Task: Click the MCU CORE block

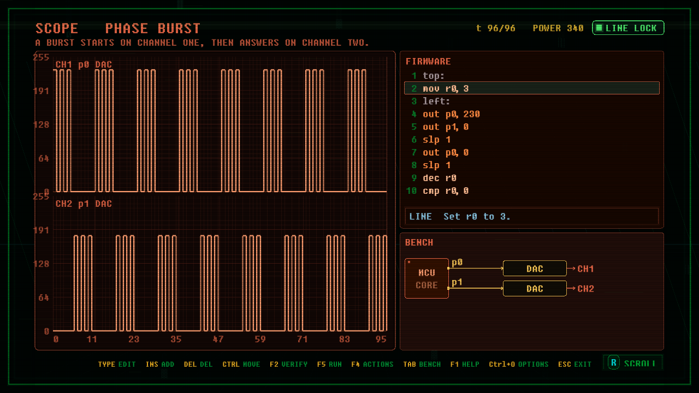Action: click(426, 278)
